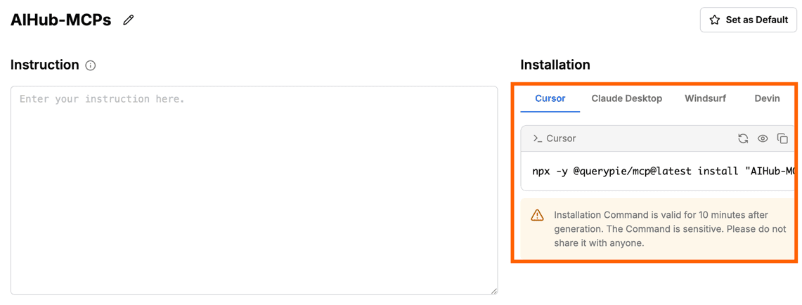Click the pencil icon to rename AIHub-MCPs
This screenshot has width=802, height=305.
tap(128, 20)
